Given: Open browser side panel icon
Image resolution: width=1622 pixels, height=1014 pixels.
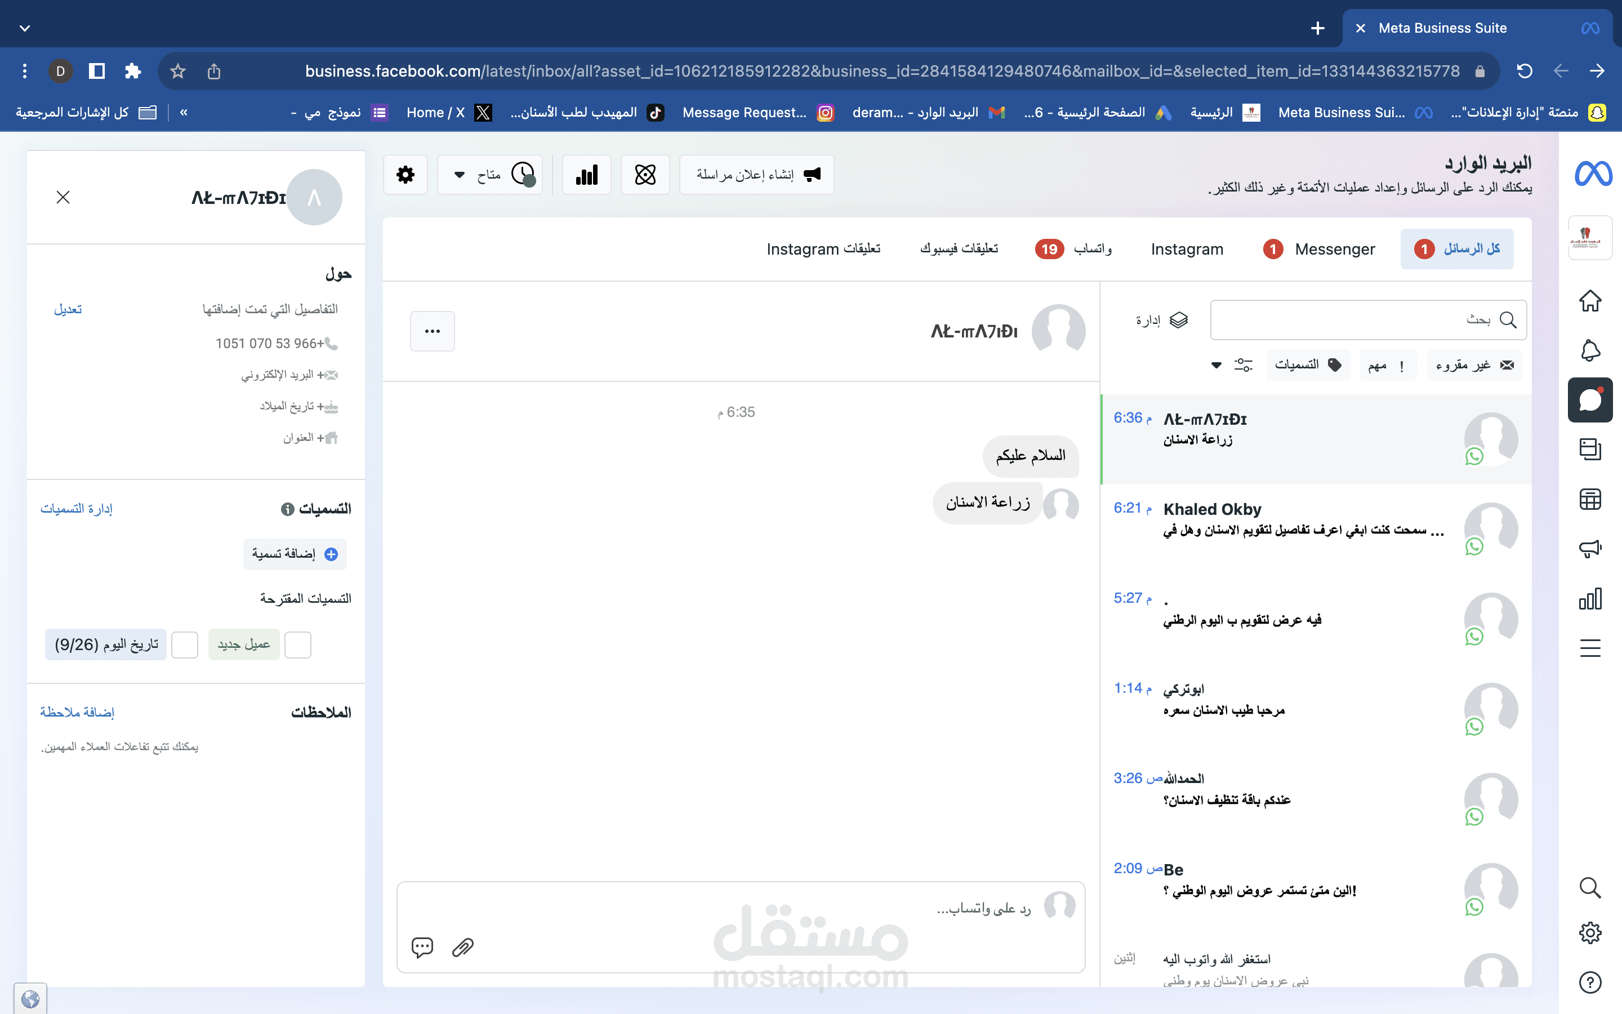Looking at the screenshot, I should [x=96, y=71].
